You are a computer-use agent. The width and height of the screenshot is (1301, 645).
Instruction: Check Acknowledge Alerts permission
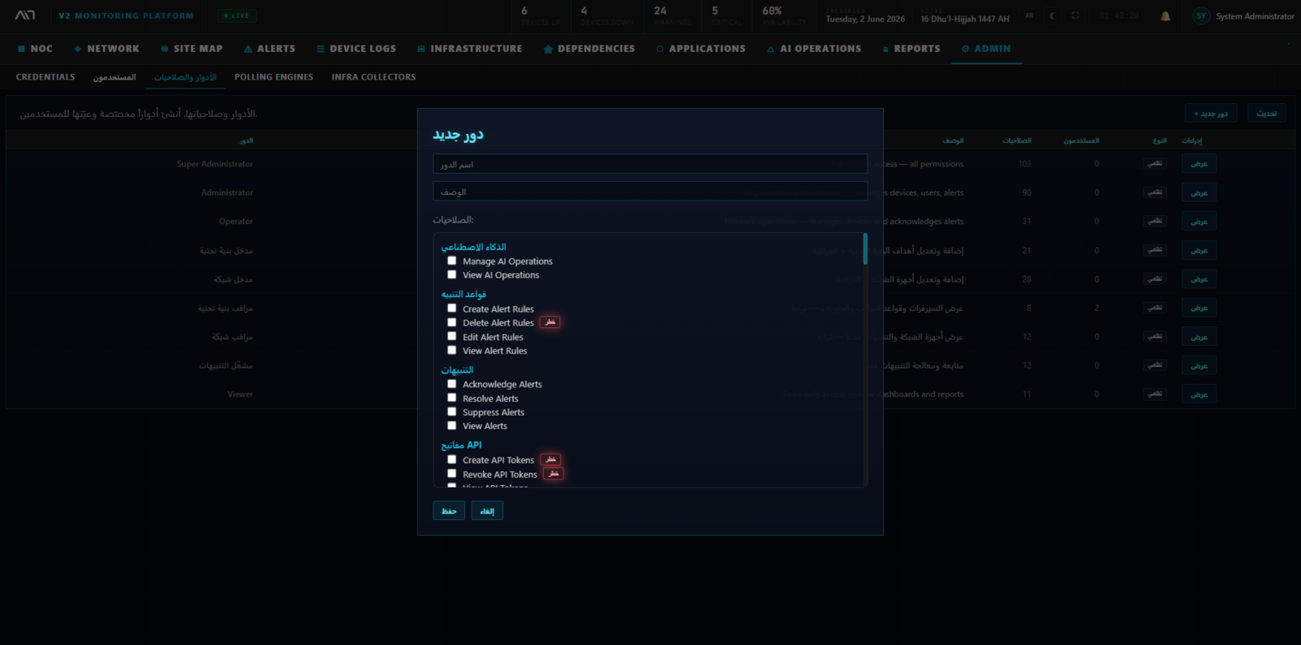(x=452, y=384)
